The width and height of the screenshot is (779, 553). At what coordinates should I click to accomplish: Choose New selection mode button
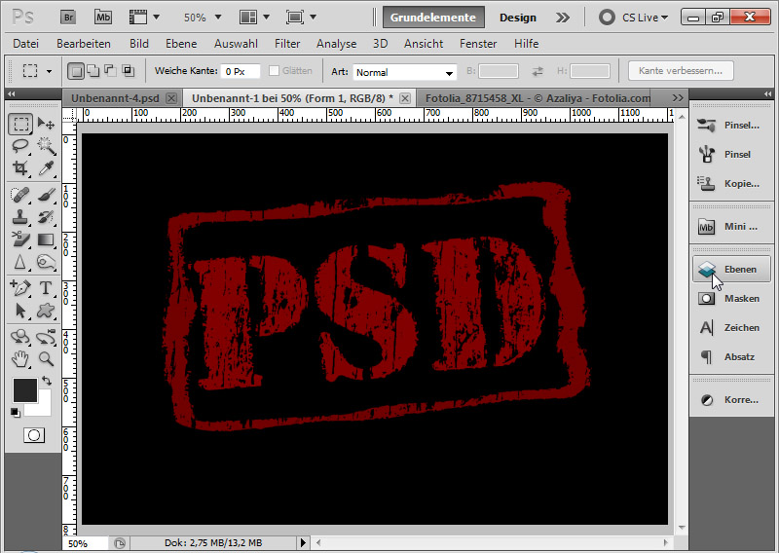[x=76, y=71]
